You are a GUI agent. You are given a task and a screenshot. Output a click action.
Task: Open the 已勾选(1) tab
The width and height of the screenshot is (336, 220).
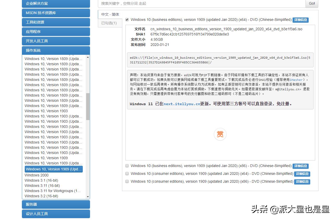coord(110,23)
